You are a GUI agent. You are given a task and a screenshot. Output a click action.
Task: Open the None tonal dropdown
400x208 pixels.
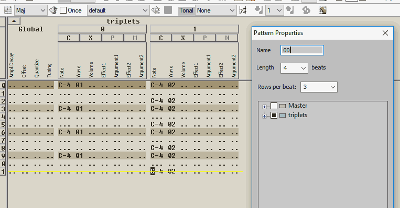[215, 10]
